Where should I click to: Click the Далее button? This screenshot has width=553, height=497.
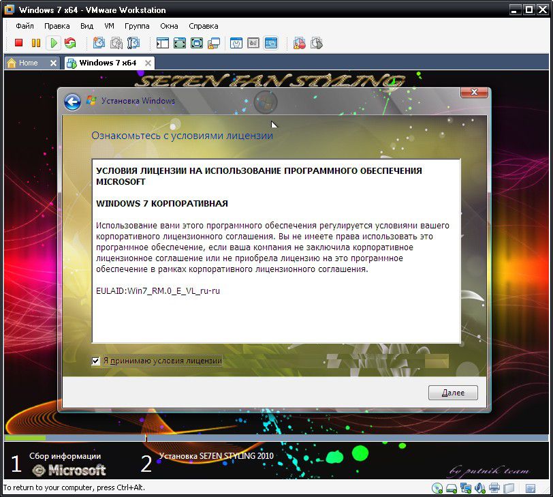tap(453, 393)
